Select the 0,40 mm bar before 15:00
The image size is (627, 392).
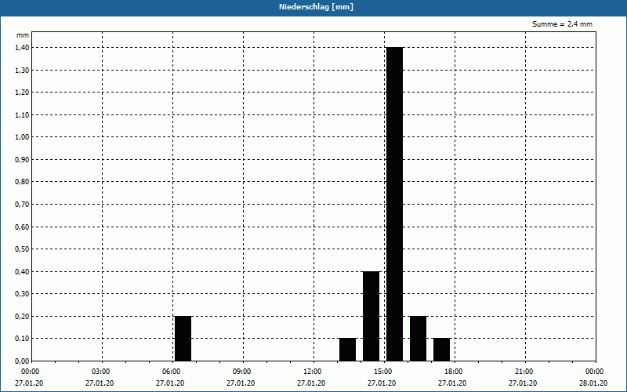pyautogui.click(x=371, y=316)
